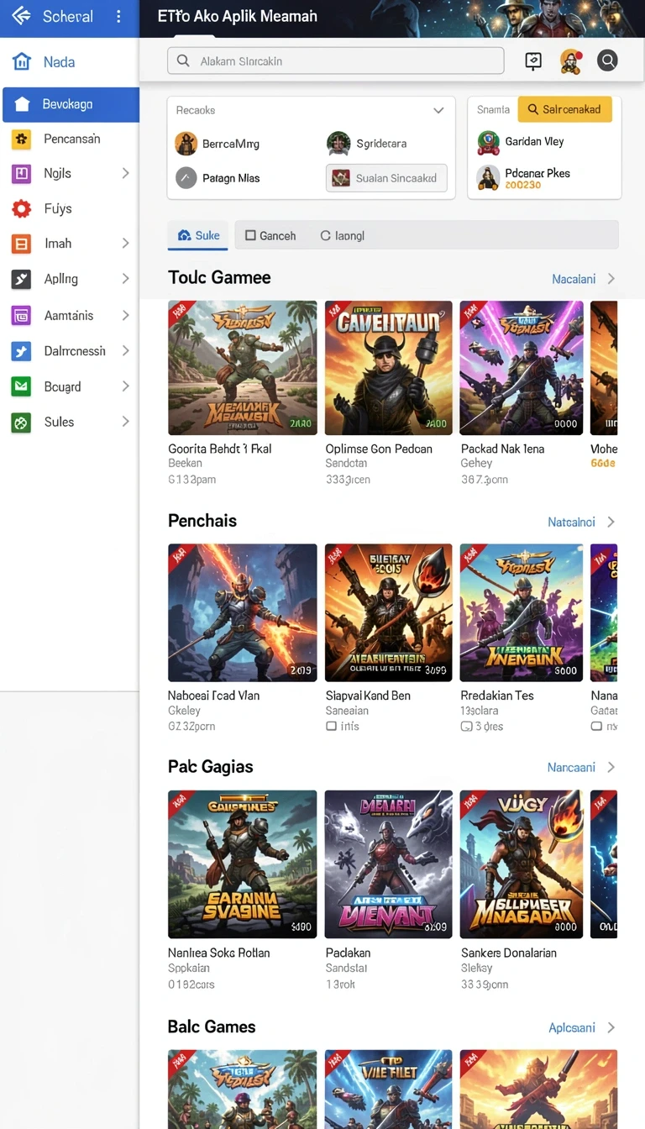Click the Nacalani link in Toulc Gamee
The width and height of the screenshot is (645, 1129).
574,279
